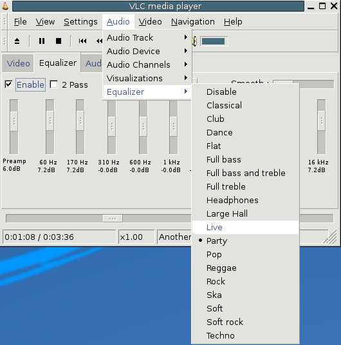Stop playback with the stop icon

(x=59, y=41)
